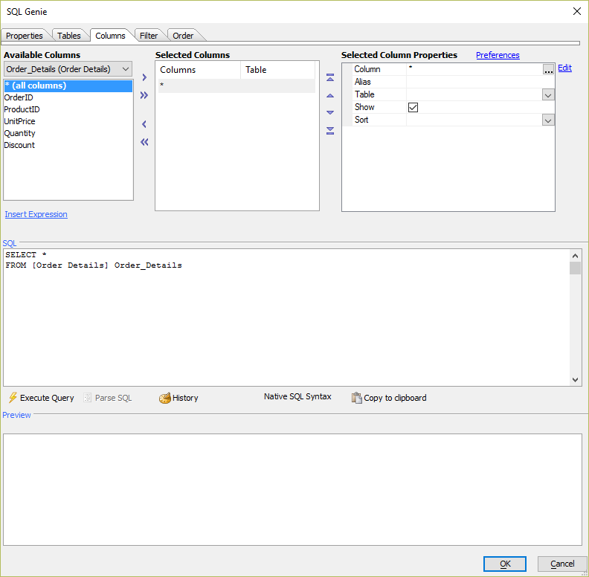Open the Filter tab
Image resolution: width=589 pixels, height=577 pixels.
[x=149, y=36]
